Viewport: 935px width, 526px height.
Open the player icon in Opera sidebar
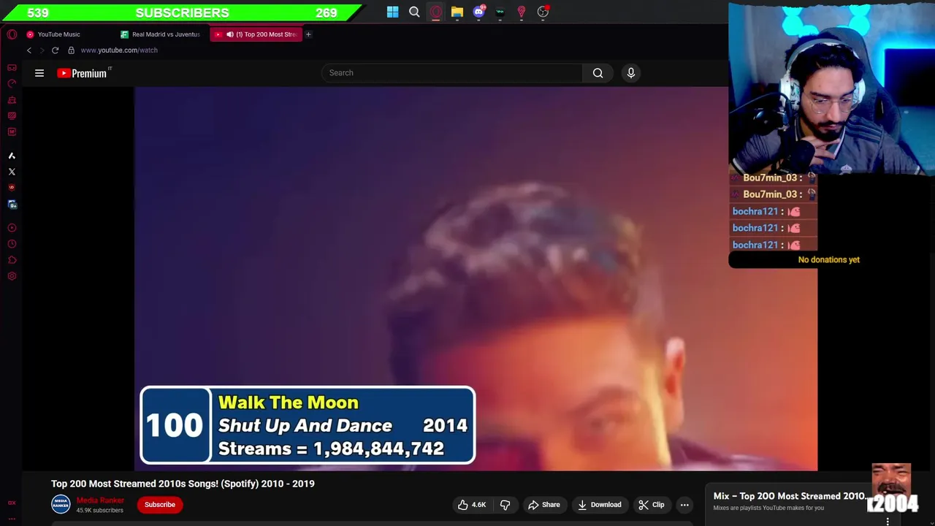(12, 228)
